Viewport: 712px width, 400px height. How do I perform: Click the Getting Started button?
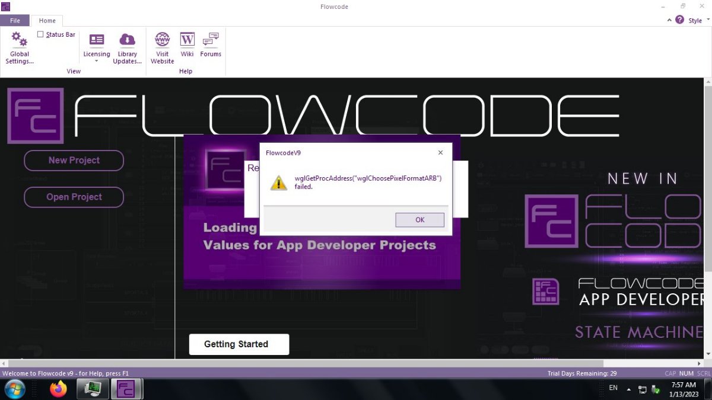[239, 344]
